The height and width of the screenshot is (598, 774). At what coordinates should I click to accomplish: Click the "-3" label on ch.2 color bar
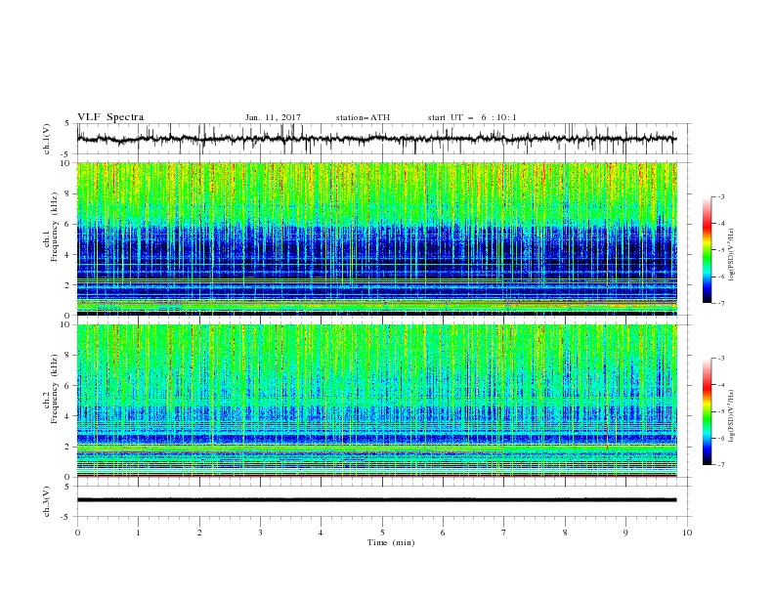click(721, 359)
